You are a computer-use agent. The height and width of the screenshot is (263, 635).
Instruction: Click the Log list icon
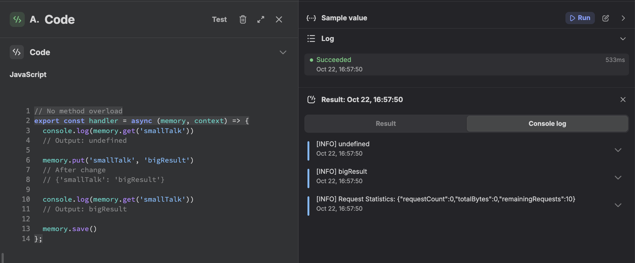click(311, 39)
